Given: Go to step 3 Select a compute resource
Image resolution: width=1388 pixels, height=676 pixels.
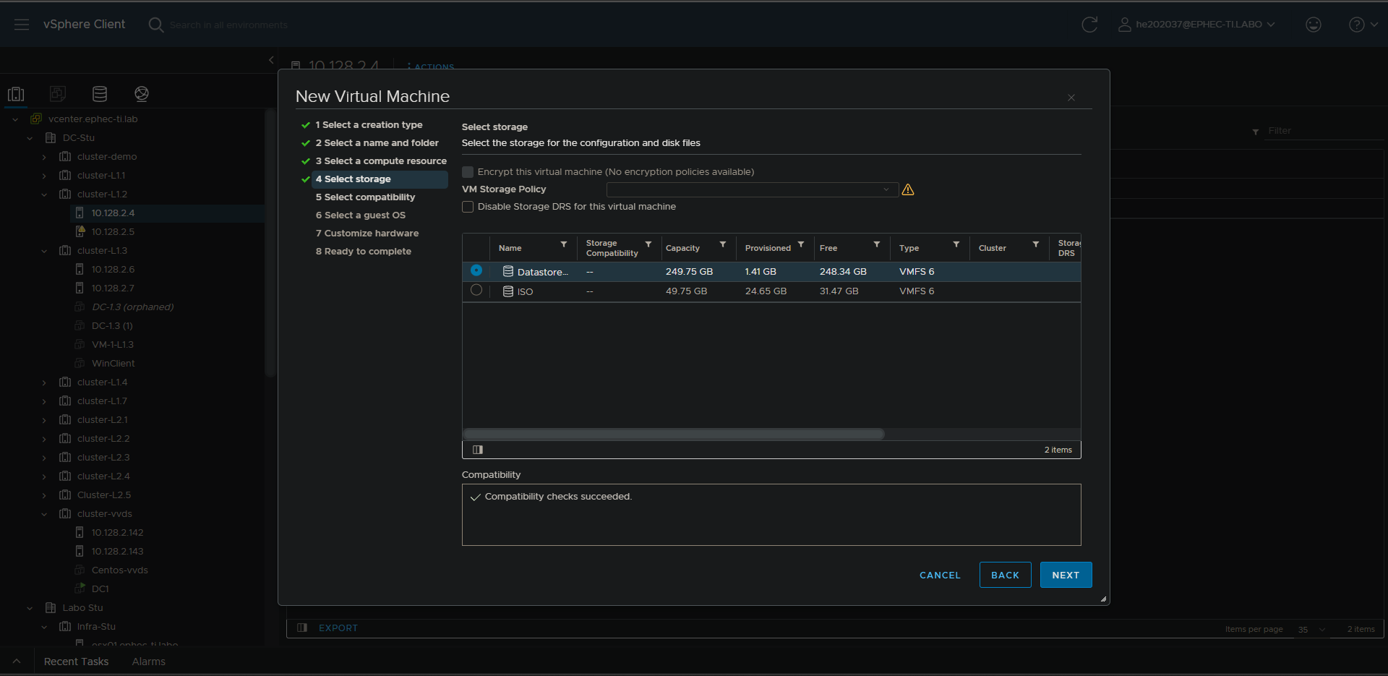Looking at the screenshot, I should pyautogui.click(x=381, y=161).
